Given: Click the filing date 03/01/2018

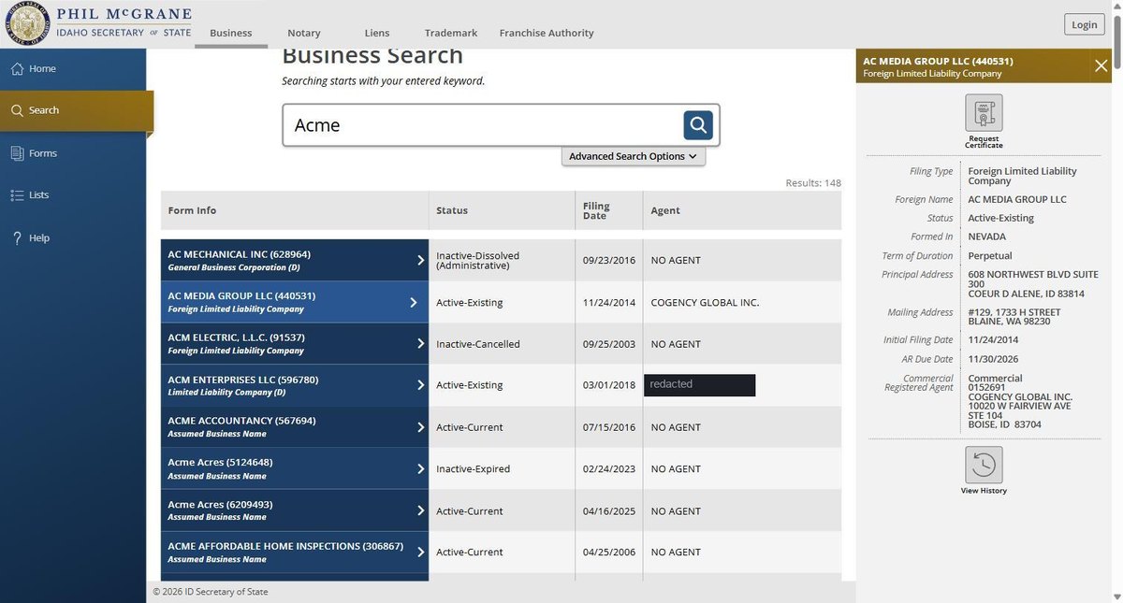Looking at the screenshot, I should coord(608,386).
